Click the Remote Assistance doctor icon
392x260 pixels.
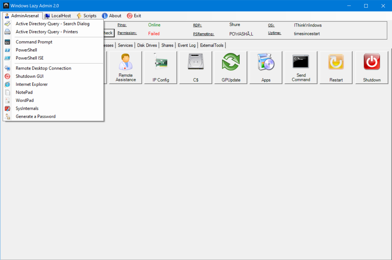coord(126,62)
